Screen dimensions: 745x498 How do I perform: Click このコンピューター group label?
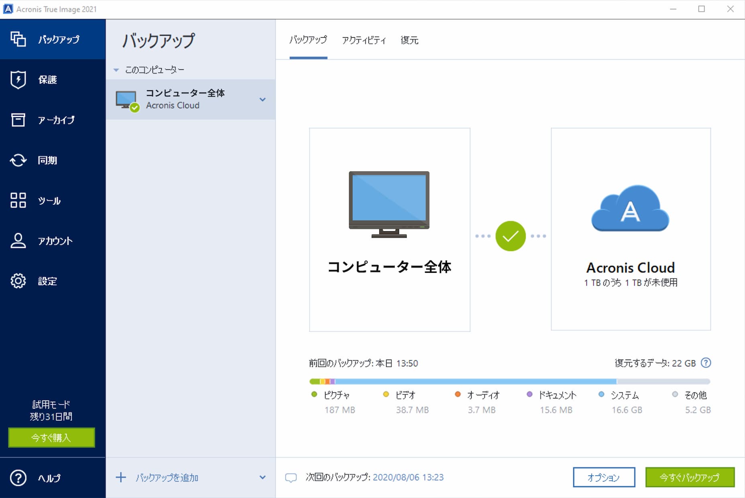[155, 70]
